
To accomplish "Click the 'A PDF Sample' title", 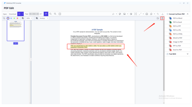I will pos(97,30).
